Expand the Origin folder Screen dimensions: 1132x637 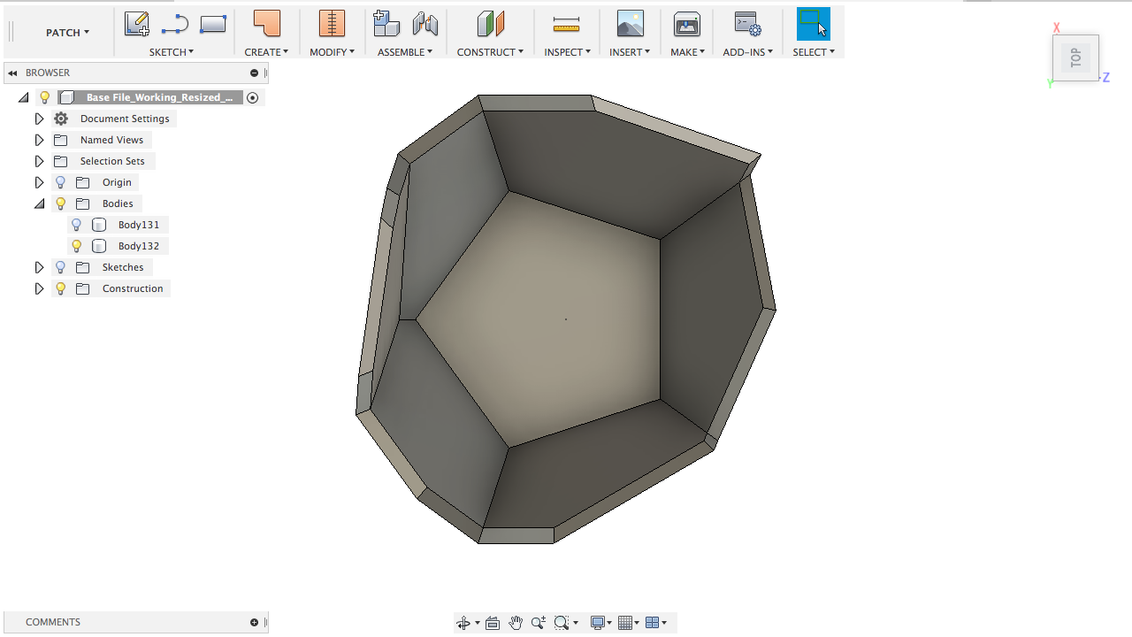[39, 182]
